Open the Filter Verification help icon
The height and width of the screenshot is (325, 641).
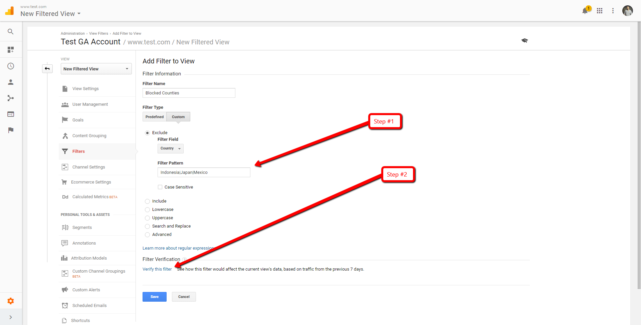184,260
